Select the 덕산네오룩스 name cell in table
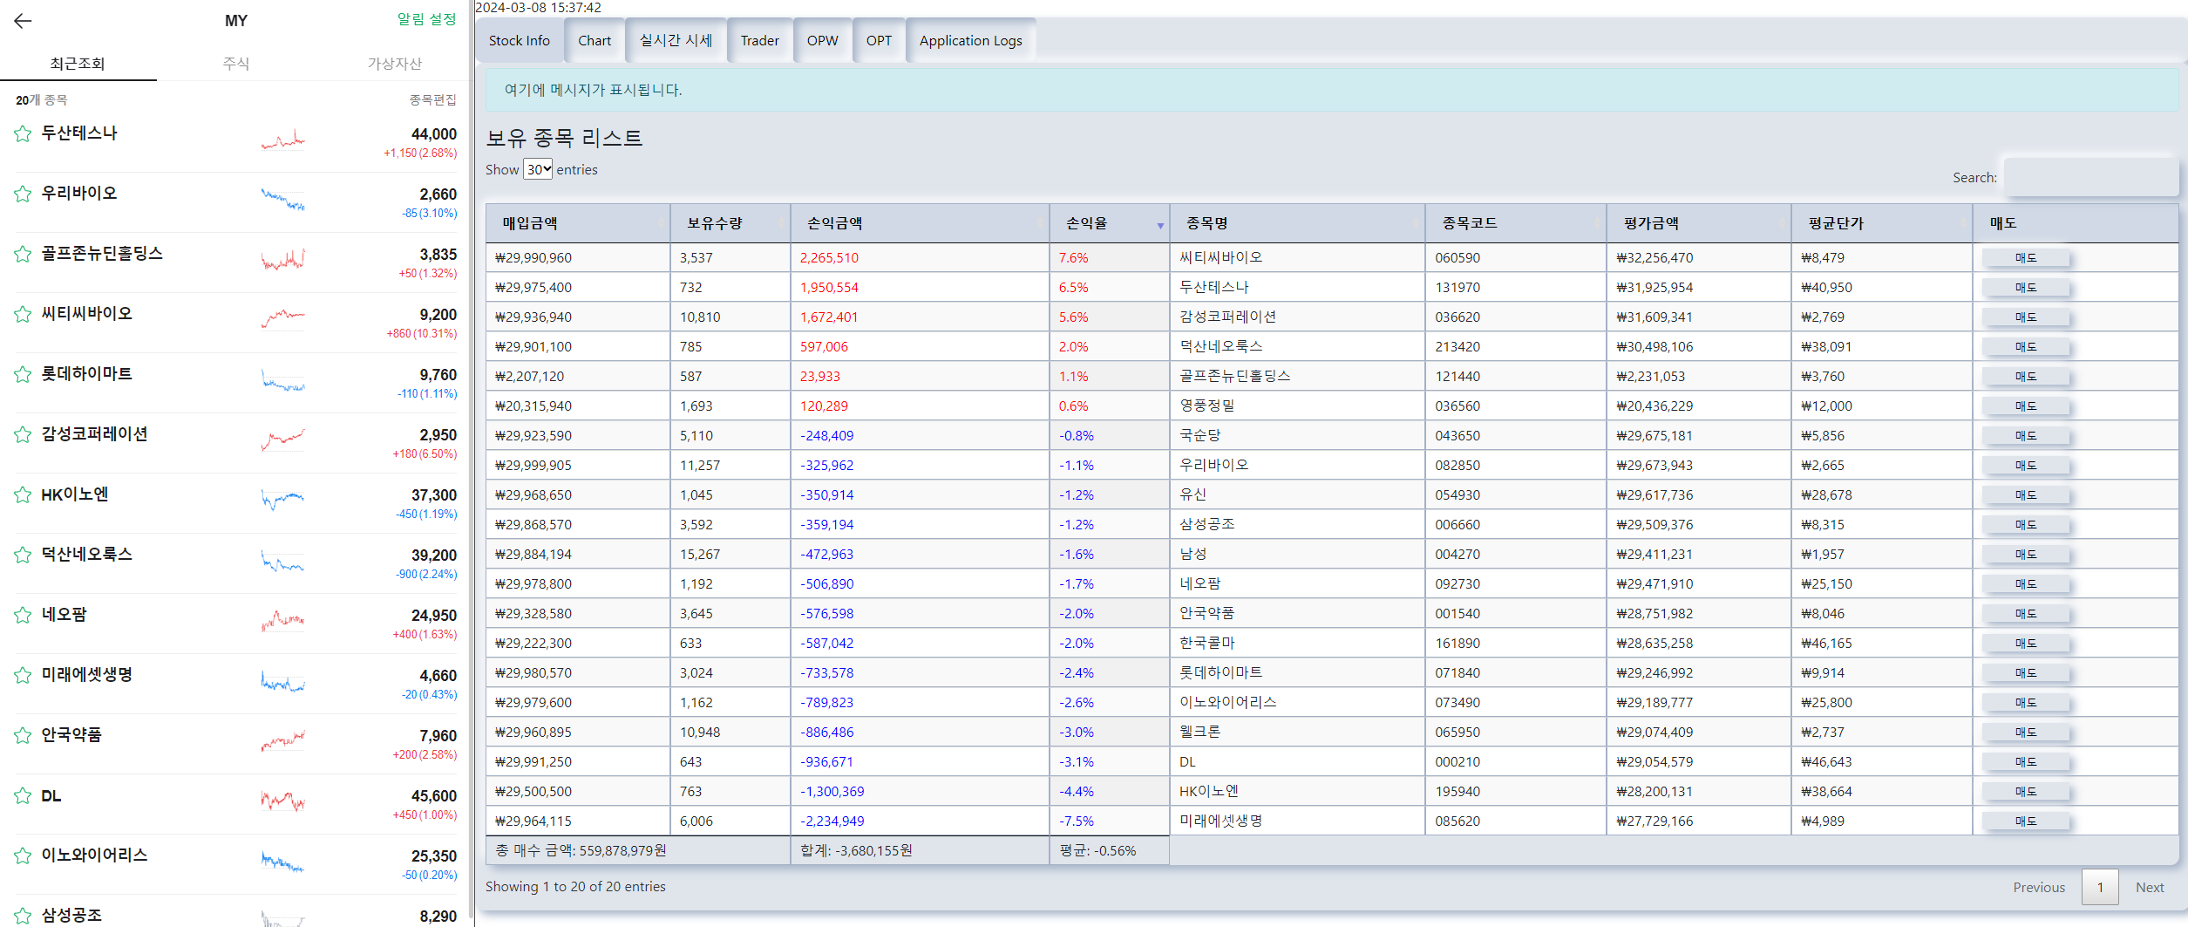This screenshot has height=927, width=2188. click(1296, 346)
